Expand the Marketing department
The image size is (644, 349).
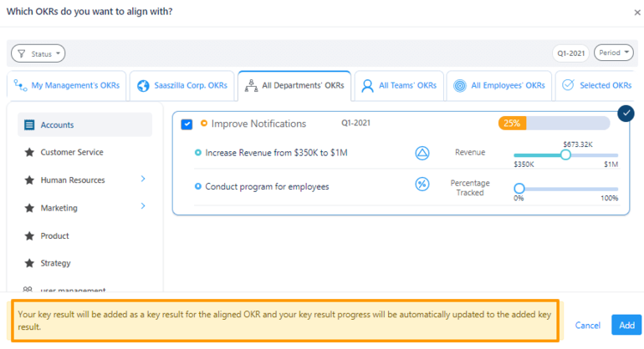[143, 206]
